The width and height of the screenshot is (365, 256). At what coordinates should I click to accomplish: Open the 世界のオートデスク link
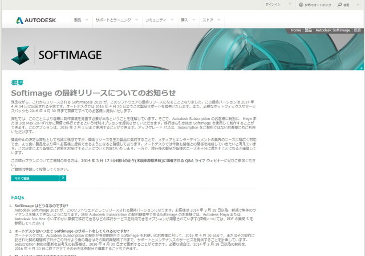coord(318,5)
